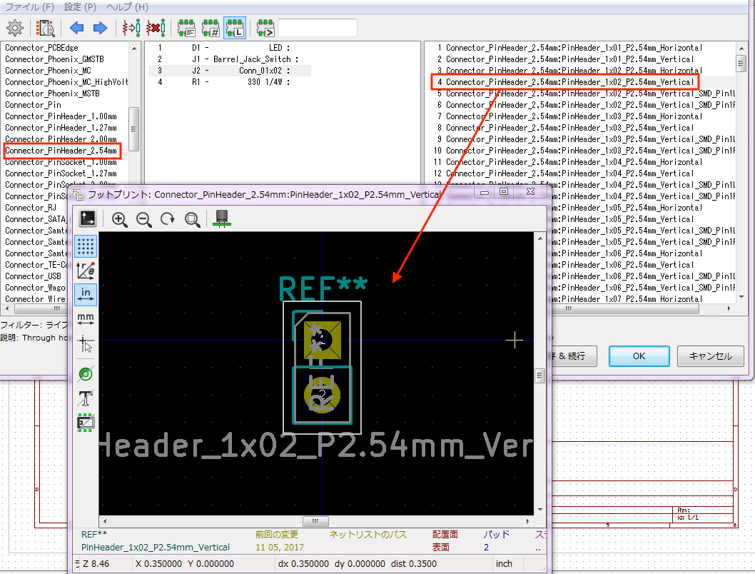Click library list vertical scrollbar thumb
The width and height of the screenshot is (755, 574).
click(133, 129)
